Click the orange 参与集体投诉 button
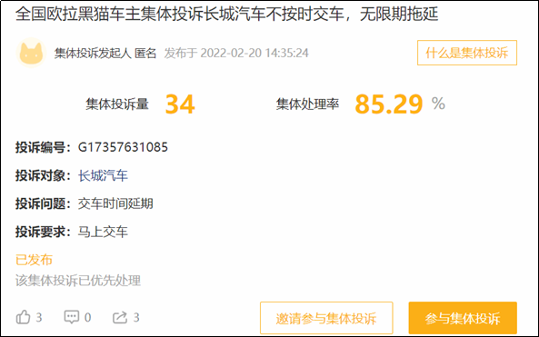The height and width of the screenshot is (337, 539). pos(463,318)
